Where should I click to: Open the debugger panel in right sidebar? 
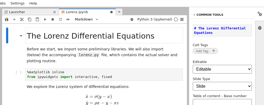(260, 28)
